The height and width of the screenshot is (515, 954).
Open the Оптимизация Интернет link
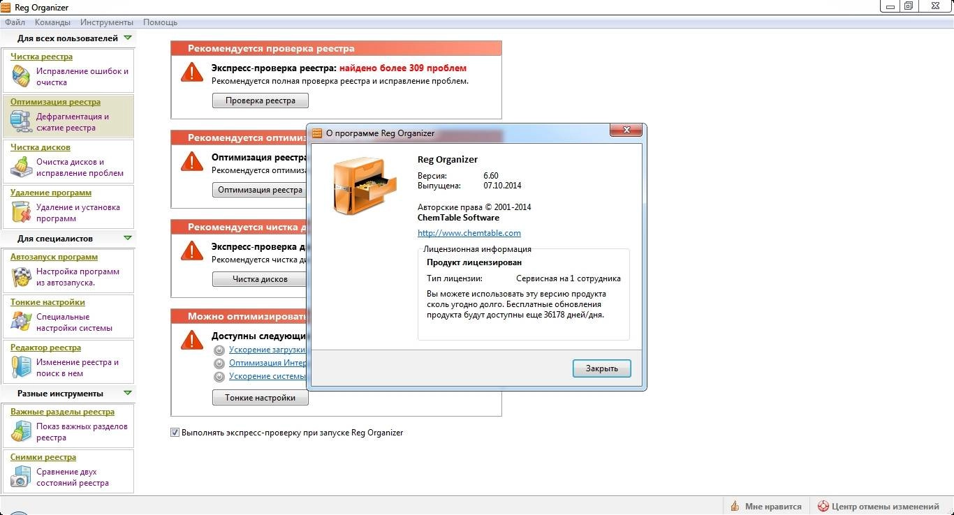(x=267, y=363)
